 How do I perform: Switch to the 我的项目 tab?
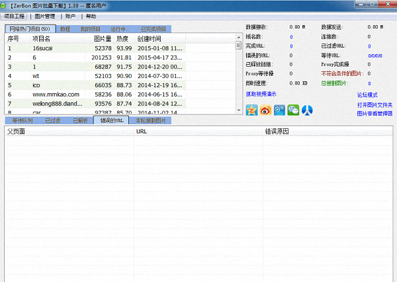(91, 29)
